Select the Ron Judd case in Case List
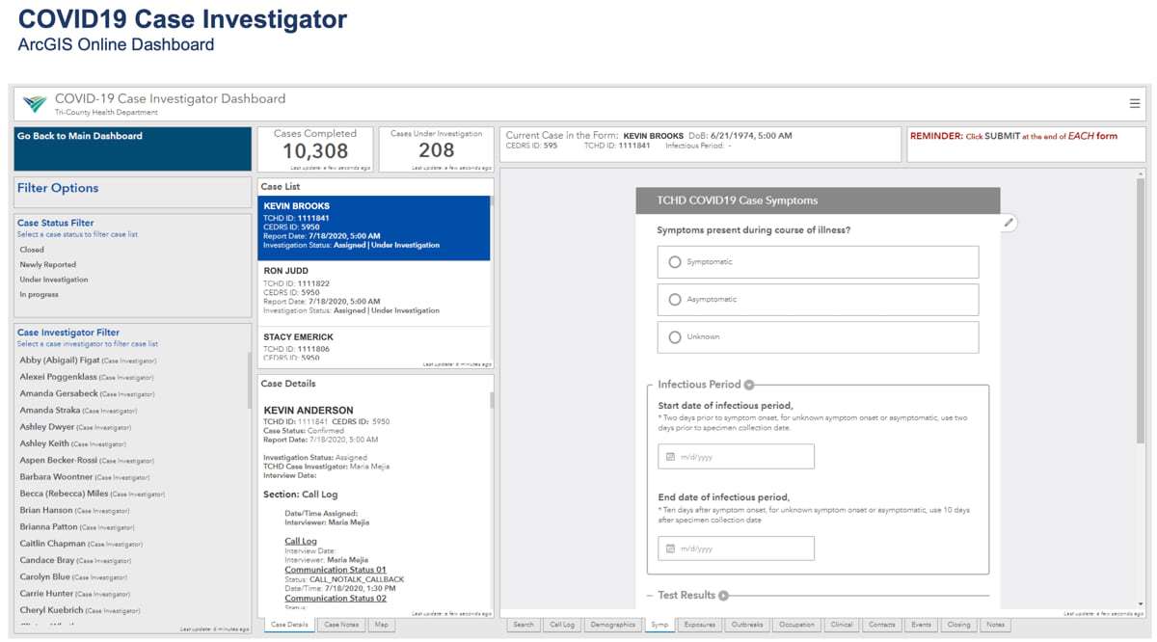This screenshot has width=1157, height=642. tap(374, 293)
